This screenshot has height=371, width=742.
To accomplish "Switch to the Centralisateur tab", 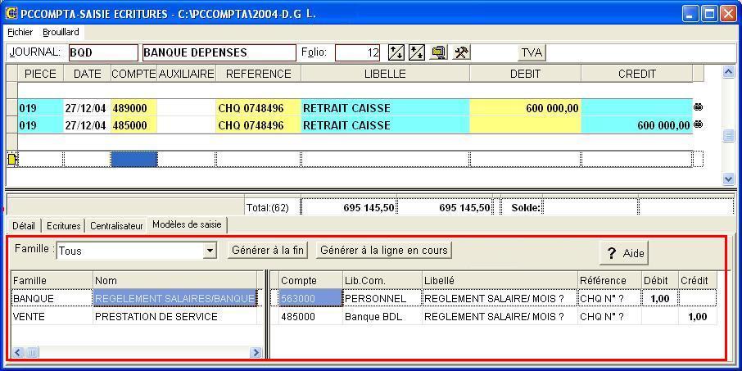I will 116,225.
